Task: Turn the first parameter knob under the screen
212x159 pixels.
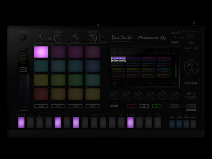Action: tap(114, 96)
